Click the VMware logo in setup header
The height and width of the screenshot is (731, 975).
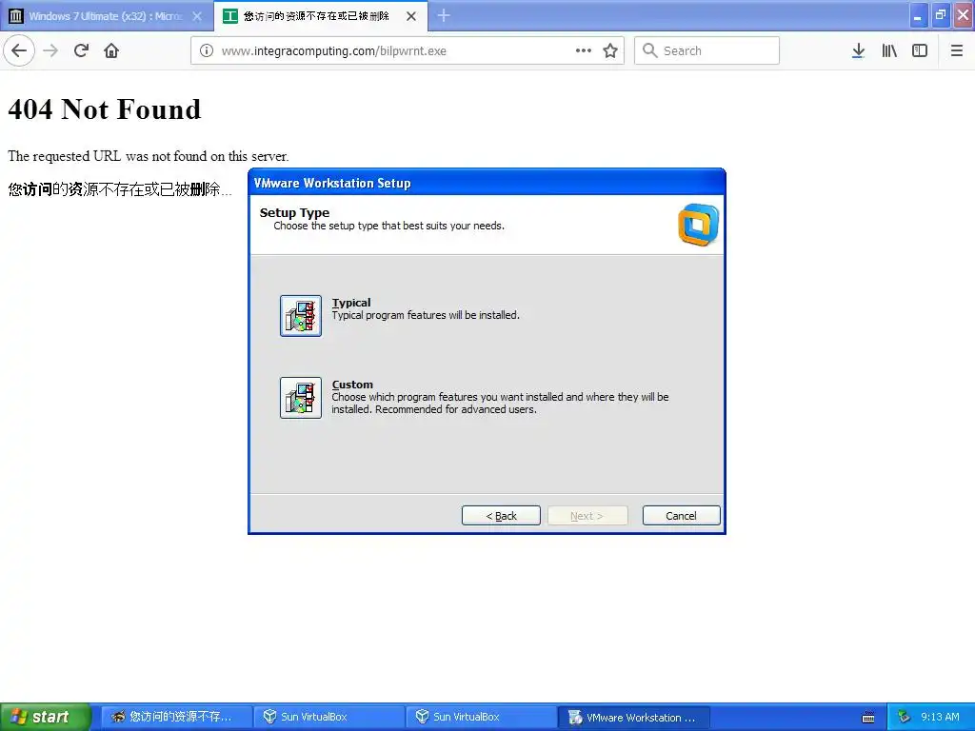click(x=698, y=225)
